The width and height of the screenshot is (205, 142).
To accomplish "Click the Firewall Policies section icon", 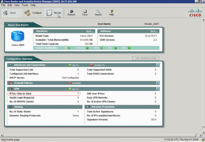I will [x=11, y=83].
